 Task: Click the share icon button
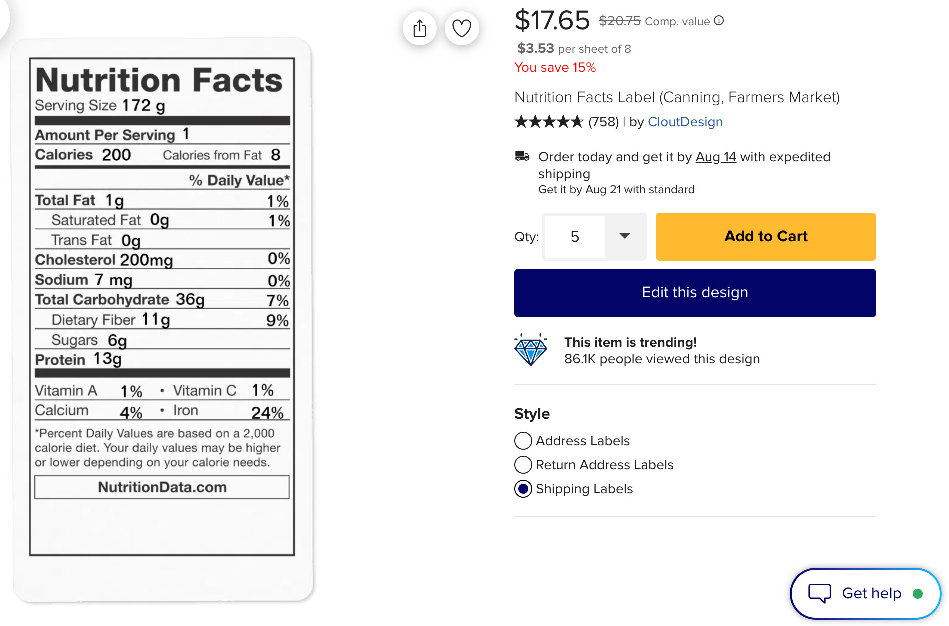pos(420,28)
